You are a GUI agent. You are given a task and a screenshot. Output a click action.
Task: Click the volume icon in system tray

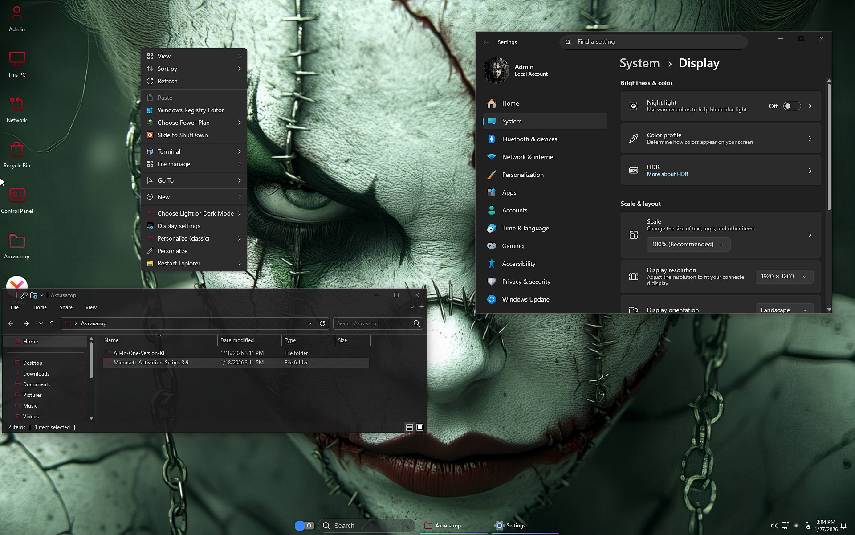pos(774,526)
